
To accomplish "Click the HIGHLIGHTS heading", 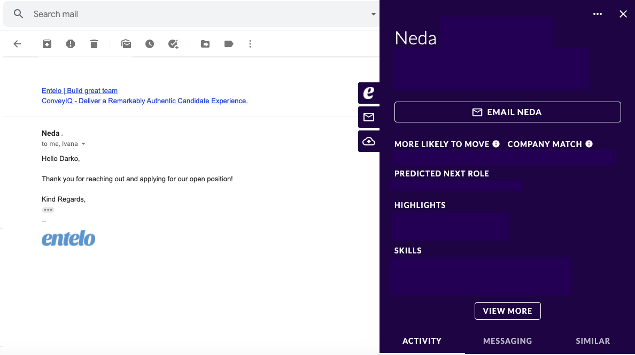I will coord(420,205).
